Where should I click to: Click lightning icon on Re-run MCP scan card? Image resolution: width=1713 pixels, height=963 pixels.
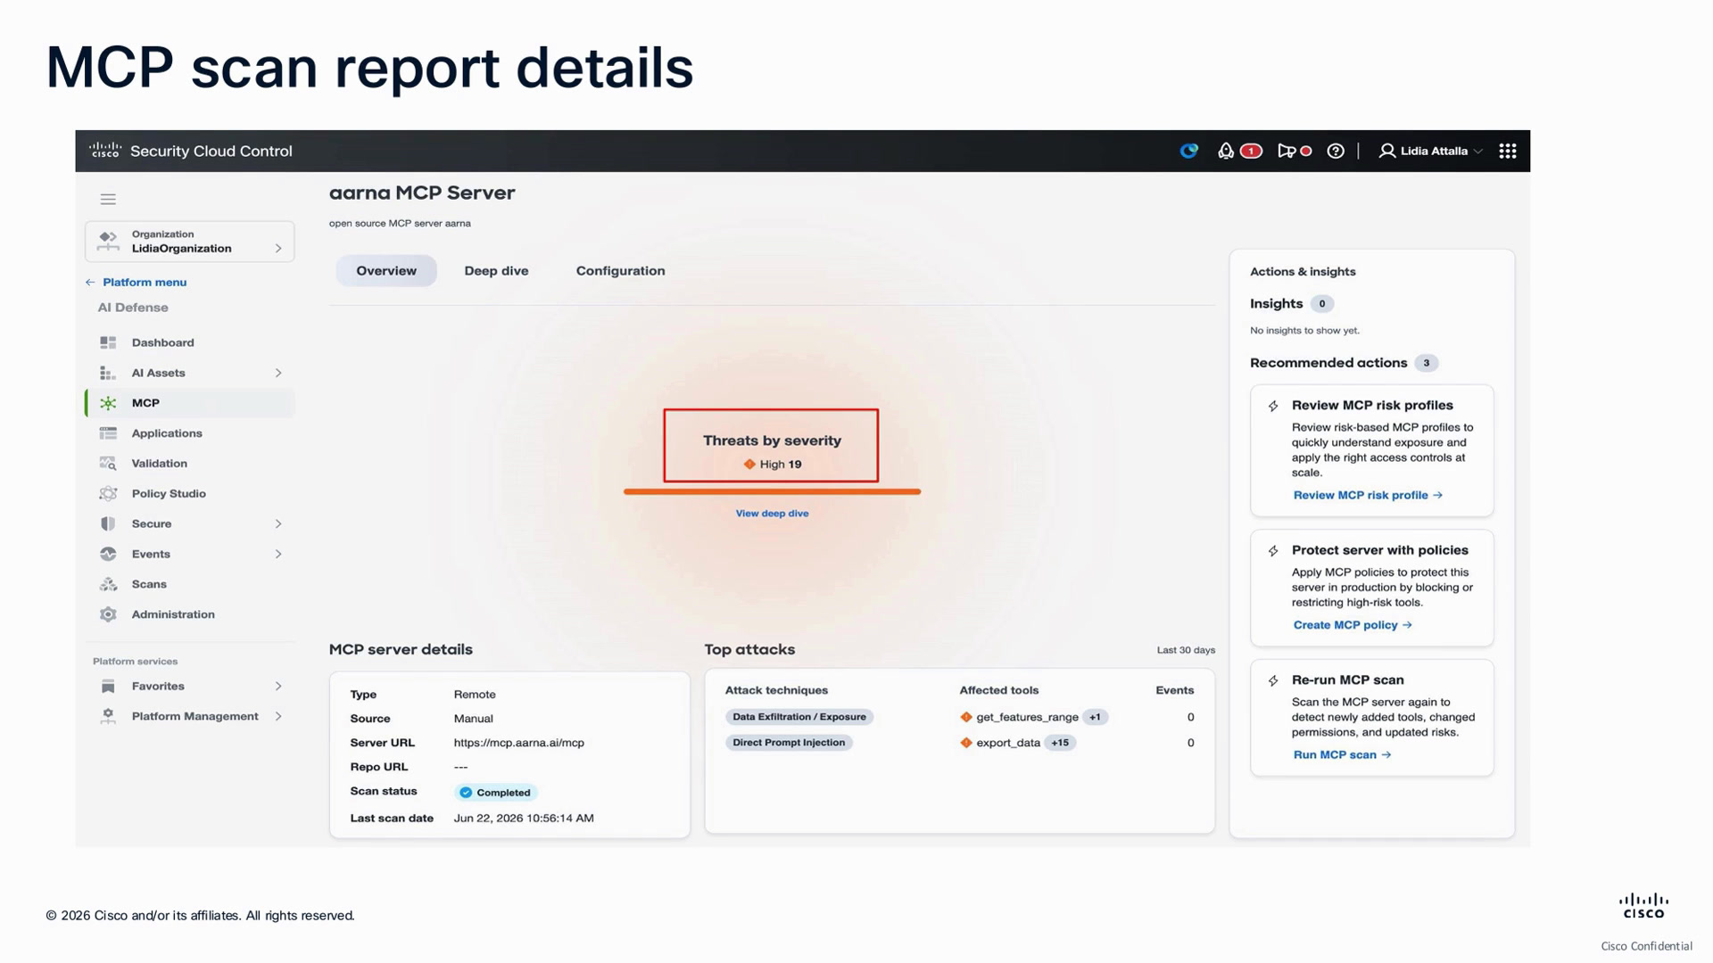pyautogui.click(x=1273, y=680)
